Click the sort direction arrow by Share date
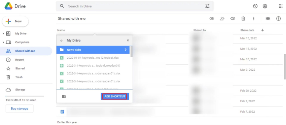Screen dimensions: 286x125 pos(262,30)
